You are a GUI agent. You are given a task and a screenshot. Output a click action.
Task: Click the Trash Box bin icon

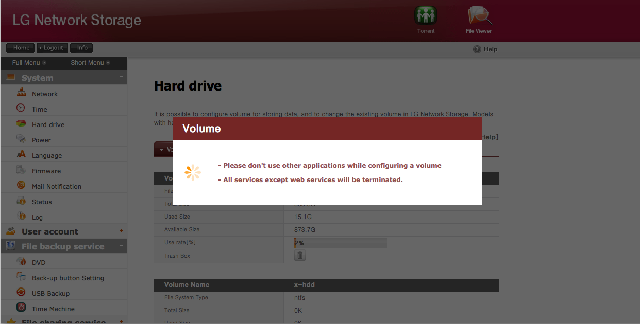pos(300,255)
